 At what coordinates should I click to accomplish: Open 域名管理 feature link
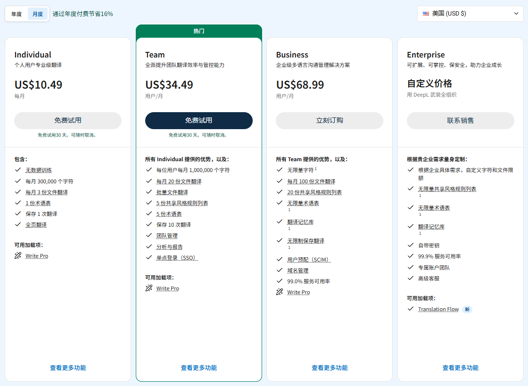pos(297,271)
